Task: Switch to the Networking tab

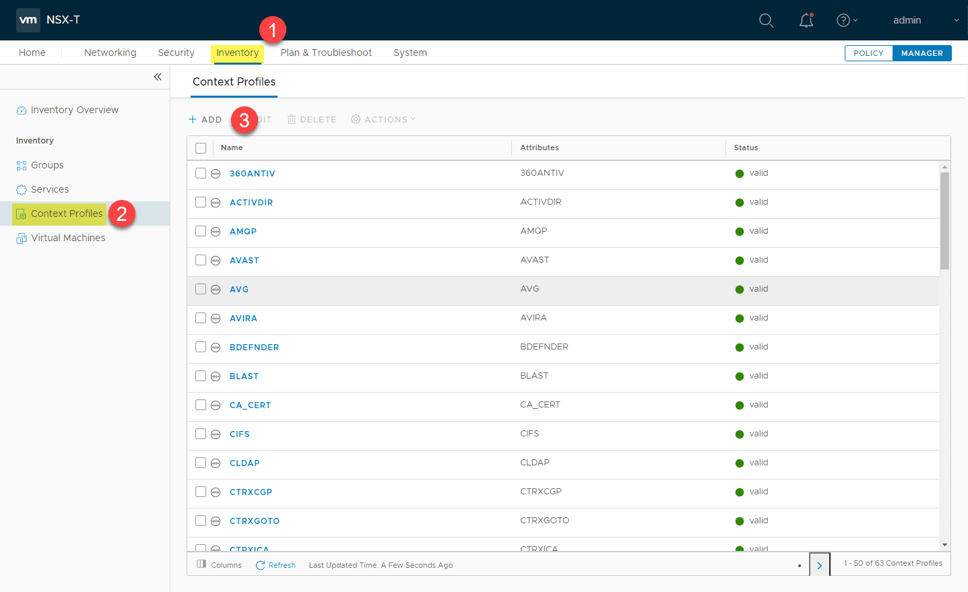Action: point(110,53)
